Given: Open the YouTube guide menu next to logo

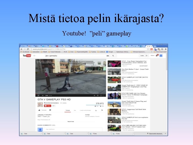Looking at the screenshot, I should [x=34, y=56].
